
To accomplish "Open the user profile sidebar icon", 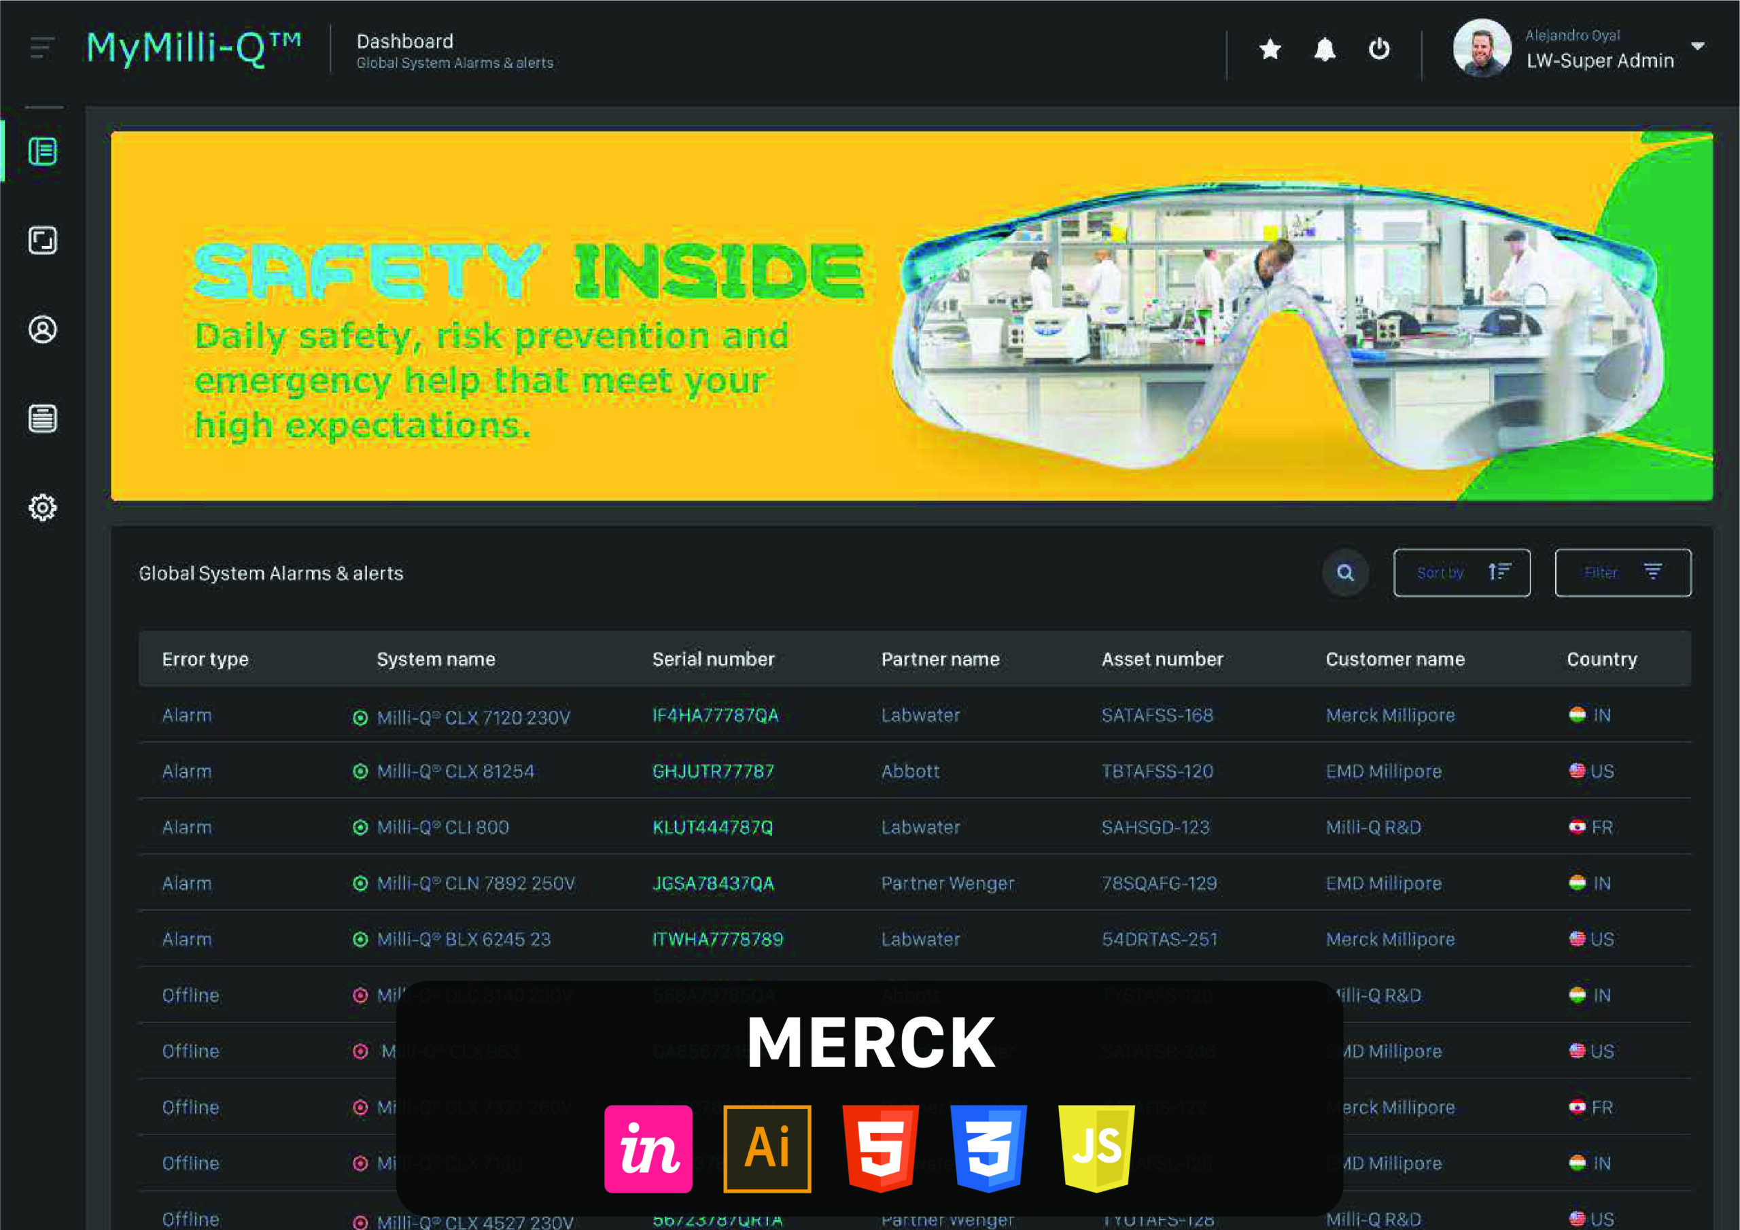I will click(x=42, y=330).
